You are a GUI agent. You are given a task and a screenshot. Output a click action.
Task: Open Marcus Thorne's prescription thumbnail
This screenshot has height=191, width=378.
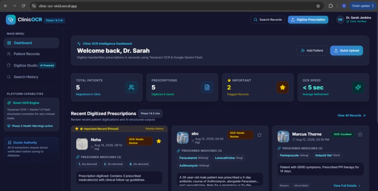coord(283,137)
